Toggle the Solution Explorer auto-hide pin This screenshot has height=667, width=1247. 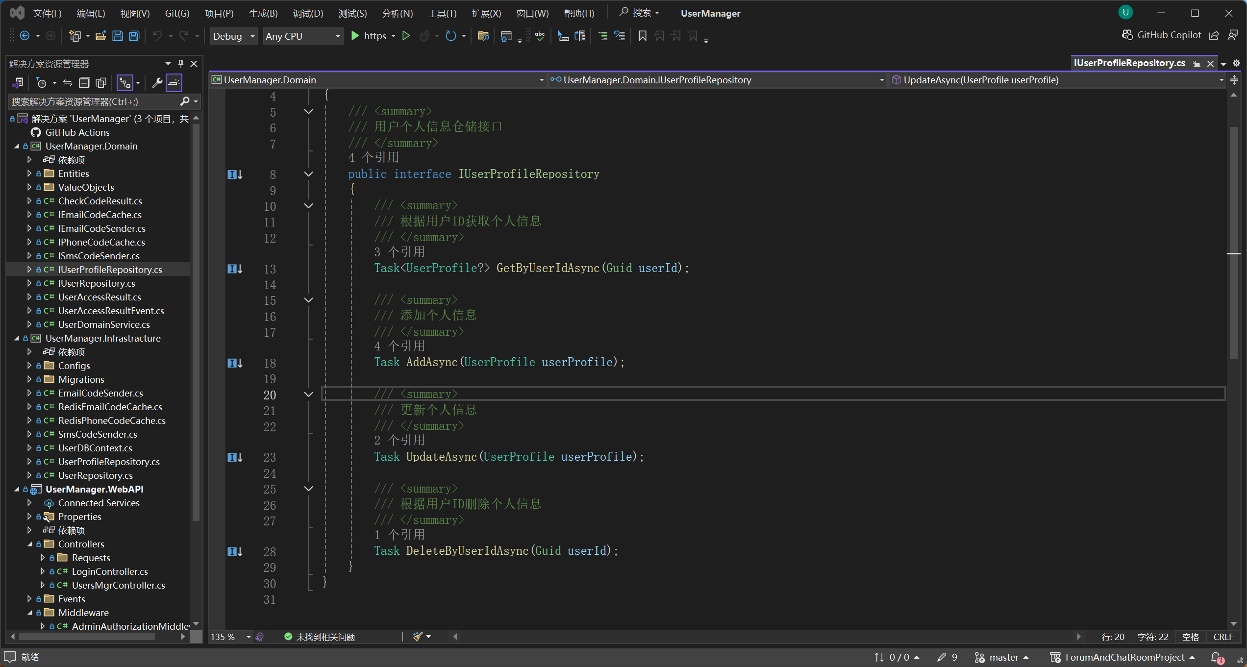(x=181, y=64)
